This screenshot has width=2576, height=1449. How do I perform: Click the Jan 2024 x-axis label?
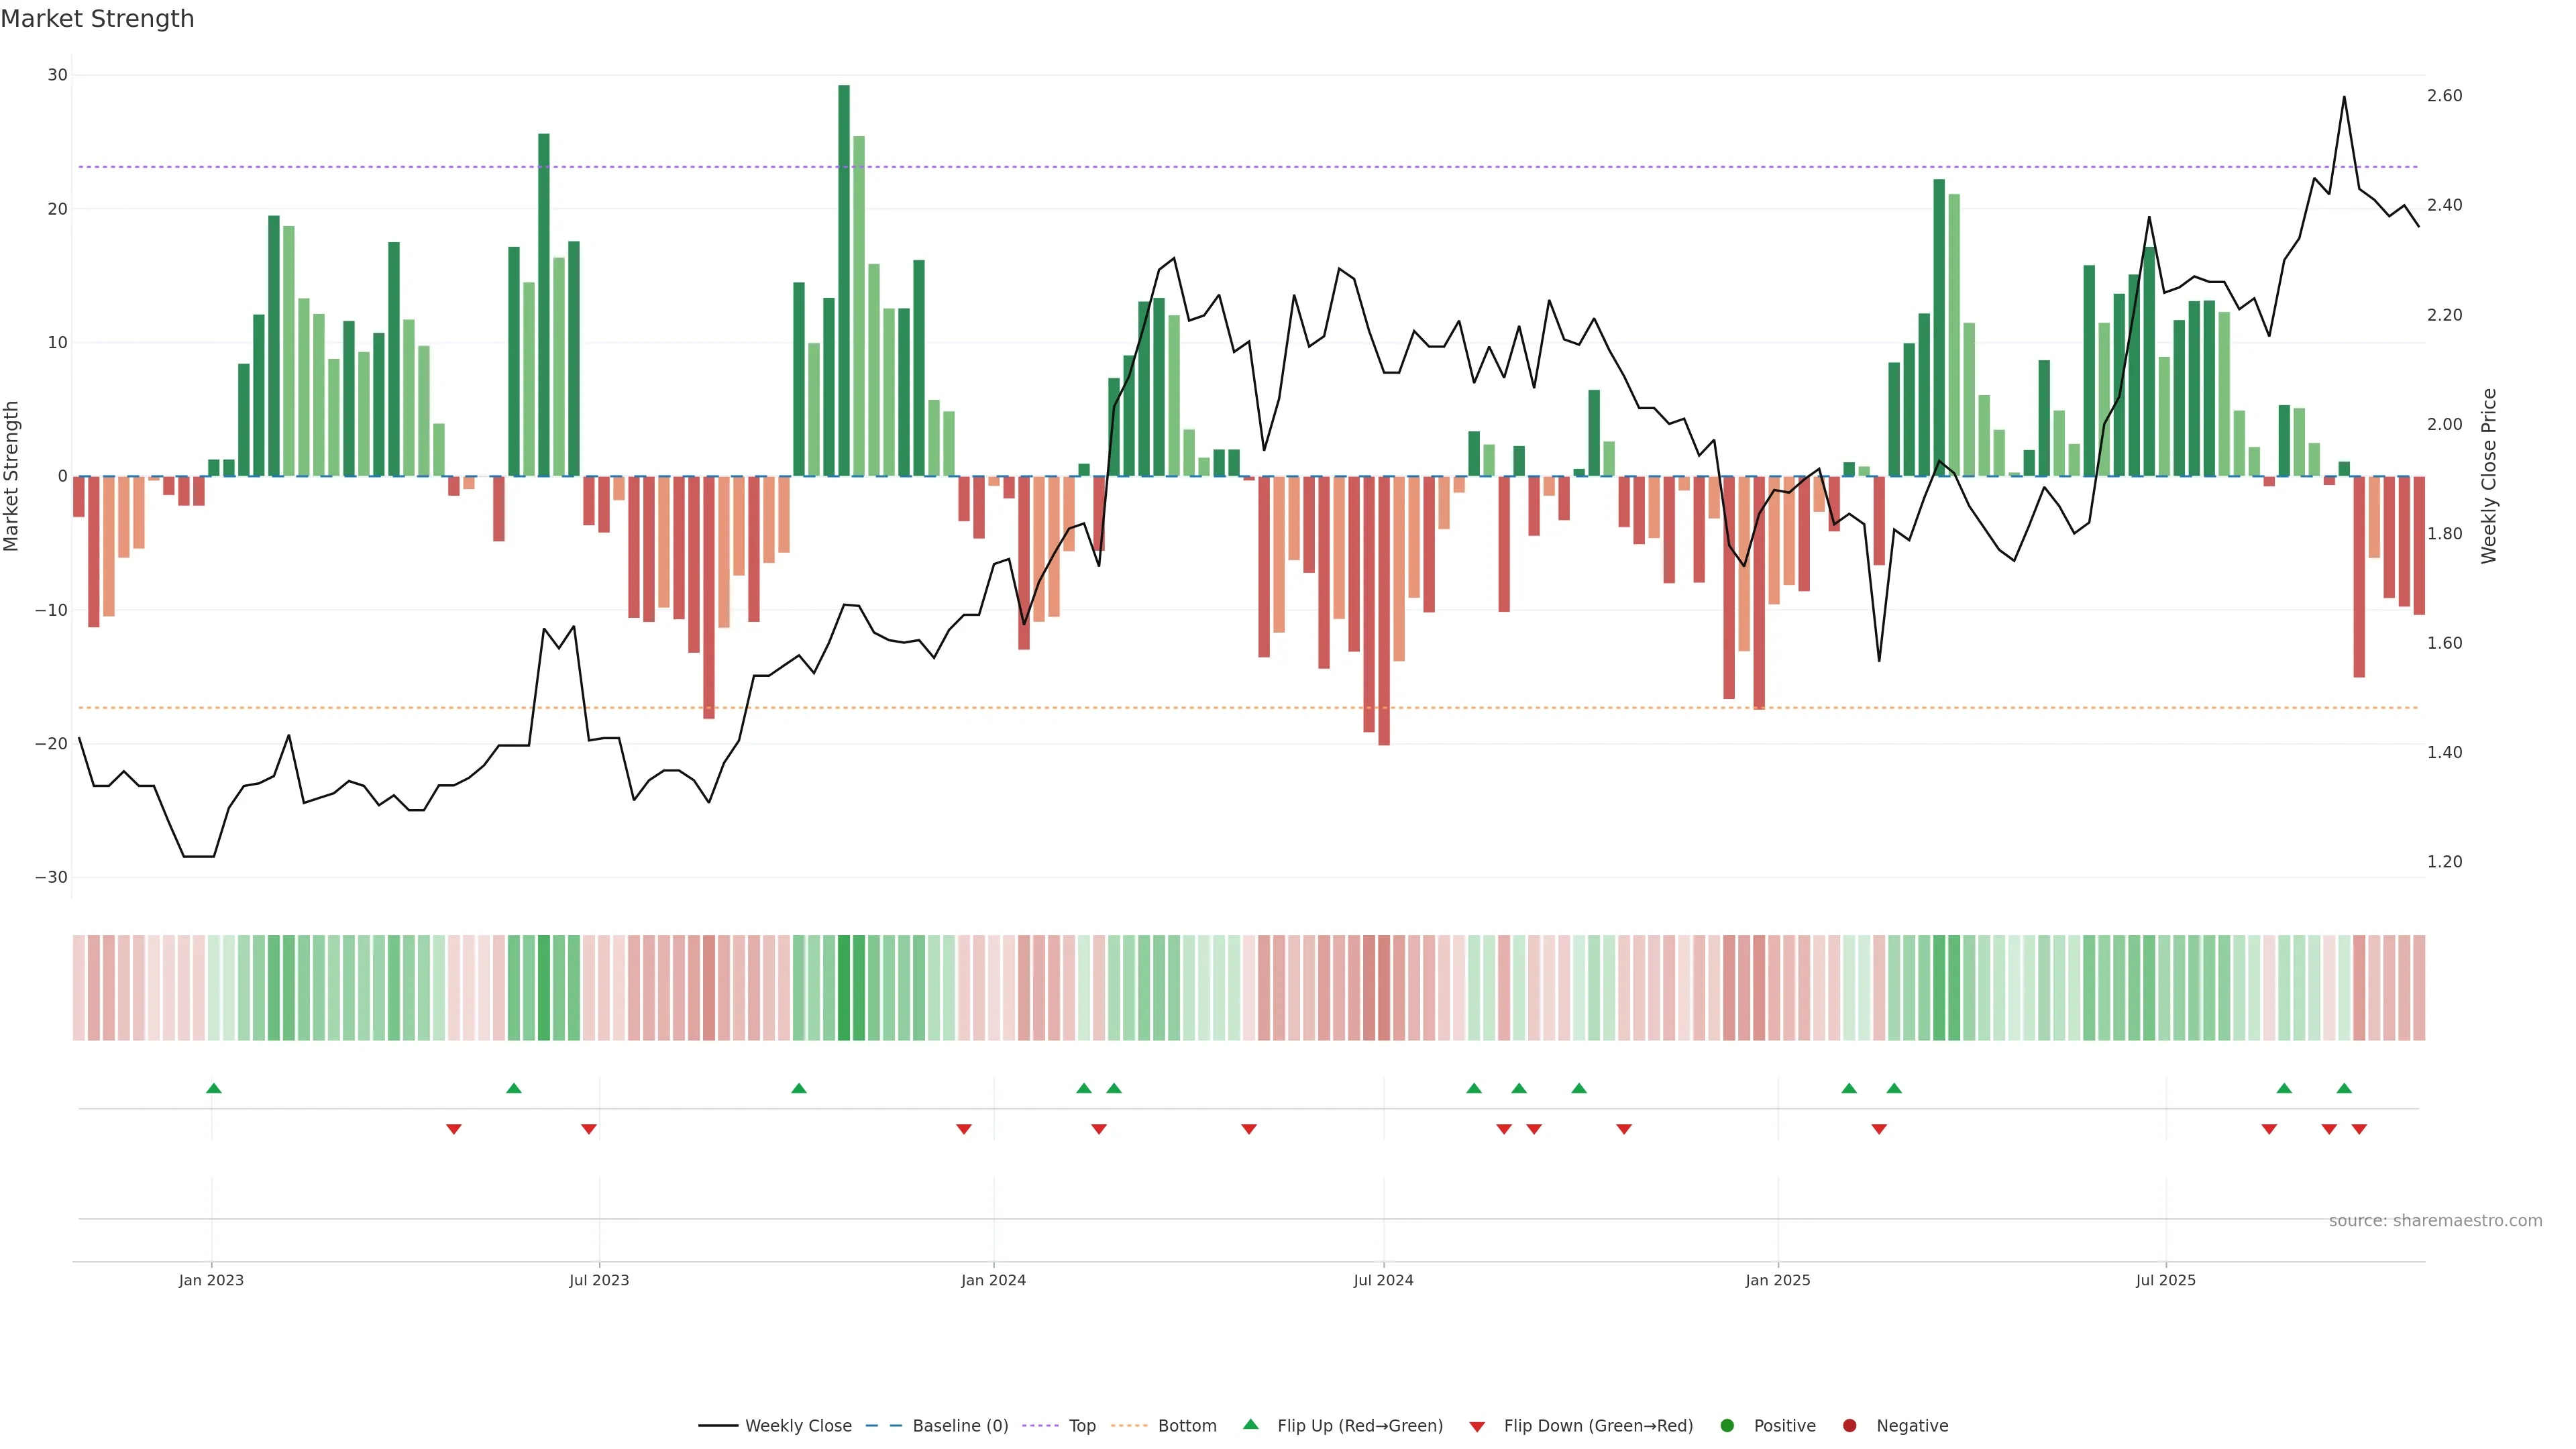(993, 1280)
